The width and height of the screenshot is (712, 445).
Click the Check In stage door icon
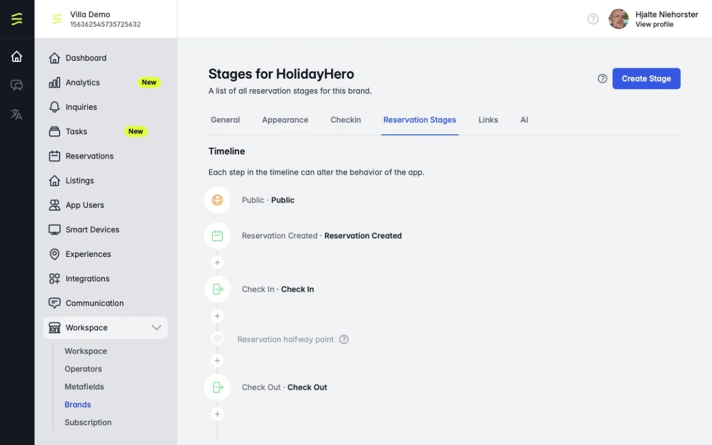point(217,289)
